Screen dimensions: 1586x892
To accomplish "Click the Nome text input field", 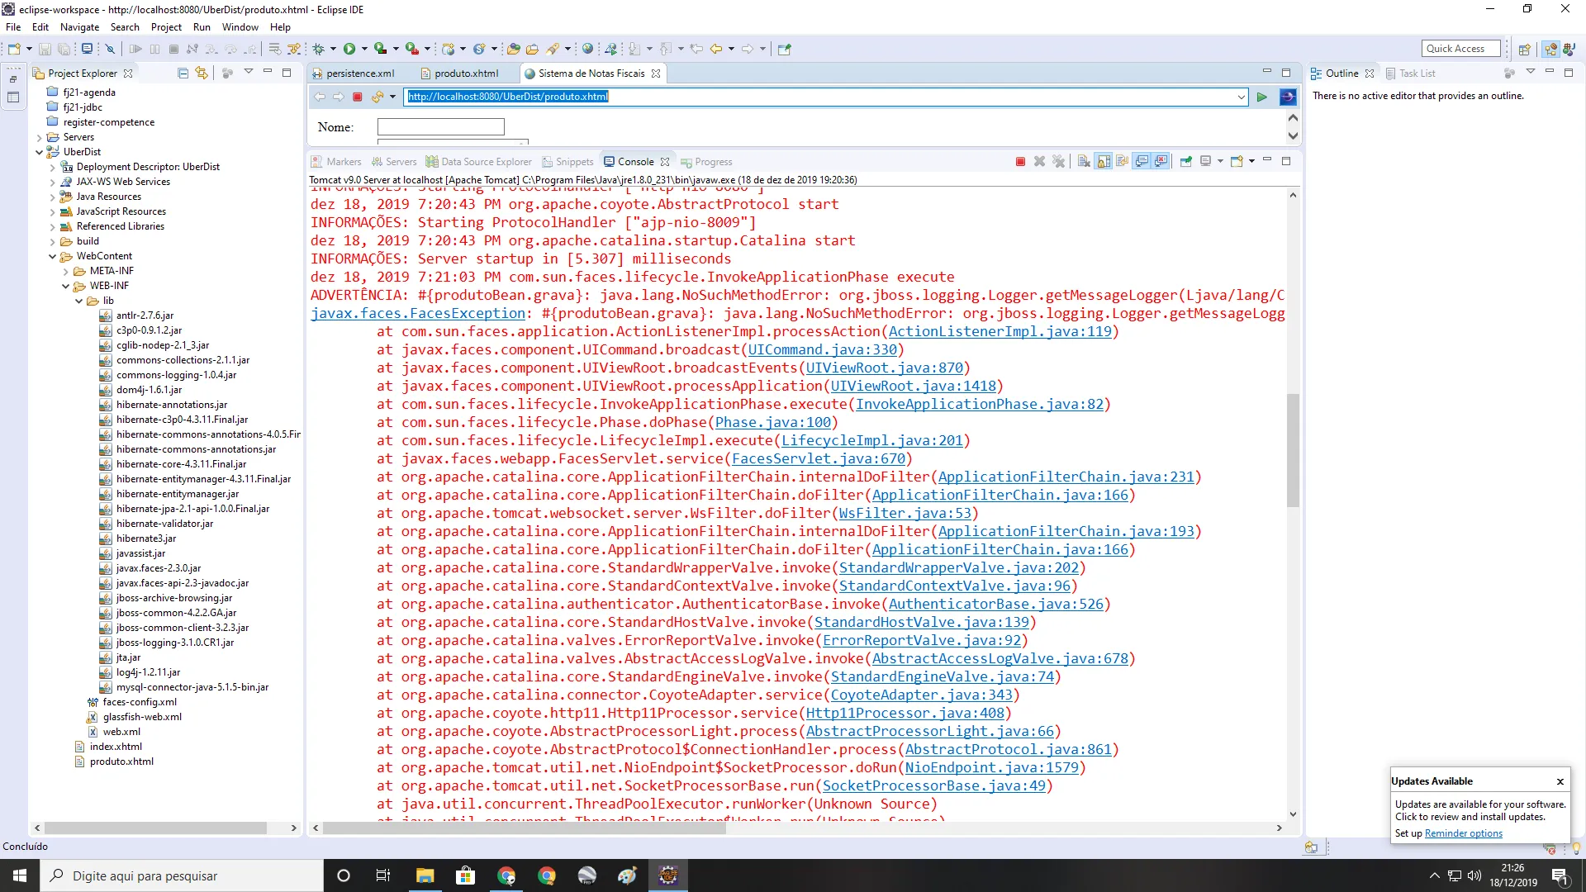I will 440,127.
